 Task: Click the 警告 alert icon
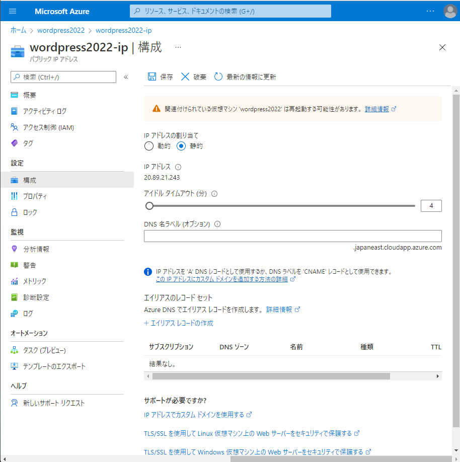14,265
